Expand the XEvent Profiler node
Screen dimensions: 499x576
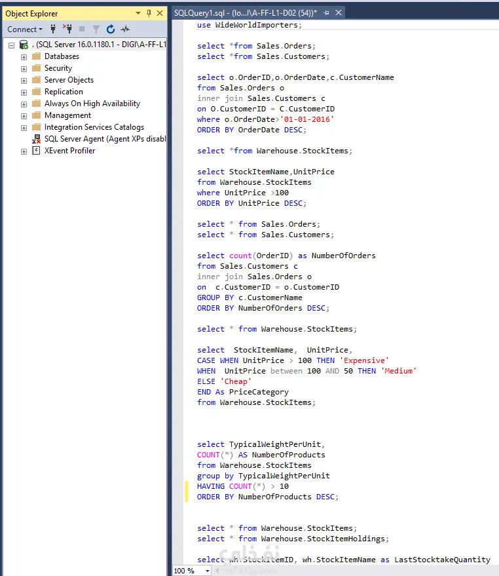click(24, 151)
